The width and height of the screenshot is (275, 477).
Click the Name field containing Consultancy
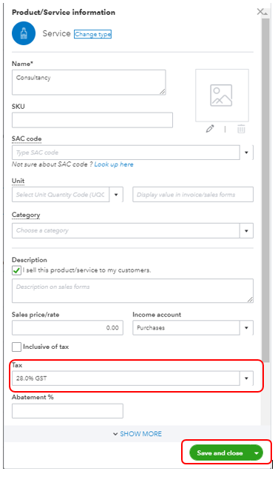point(89,82)
